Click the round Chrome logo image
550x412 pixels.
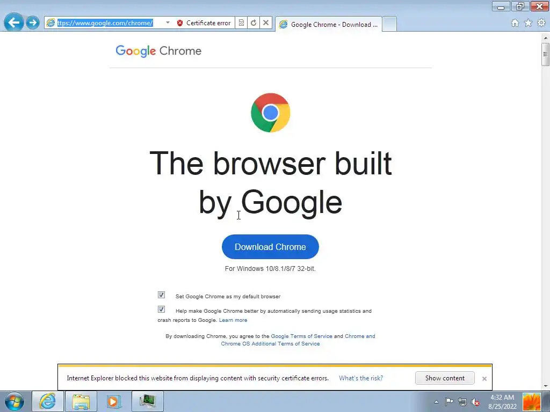[271, 113]
